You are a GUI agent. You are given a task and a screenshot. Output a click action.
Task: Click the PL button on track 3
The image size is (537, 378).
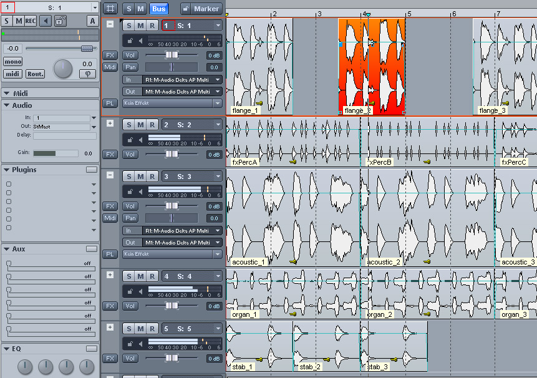click(x=110, y=254)
